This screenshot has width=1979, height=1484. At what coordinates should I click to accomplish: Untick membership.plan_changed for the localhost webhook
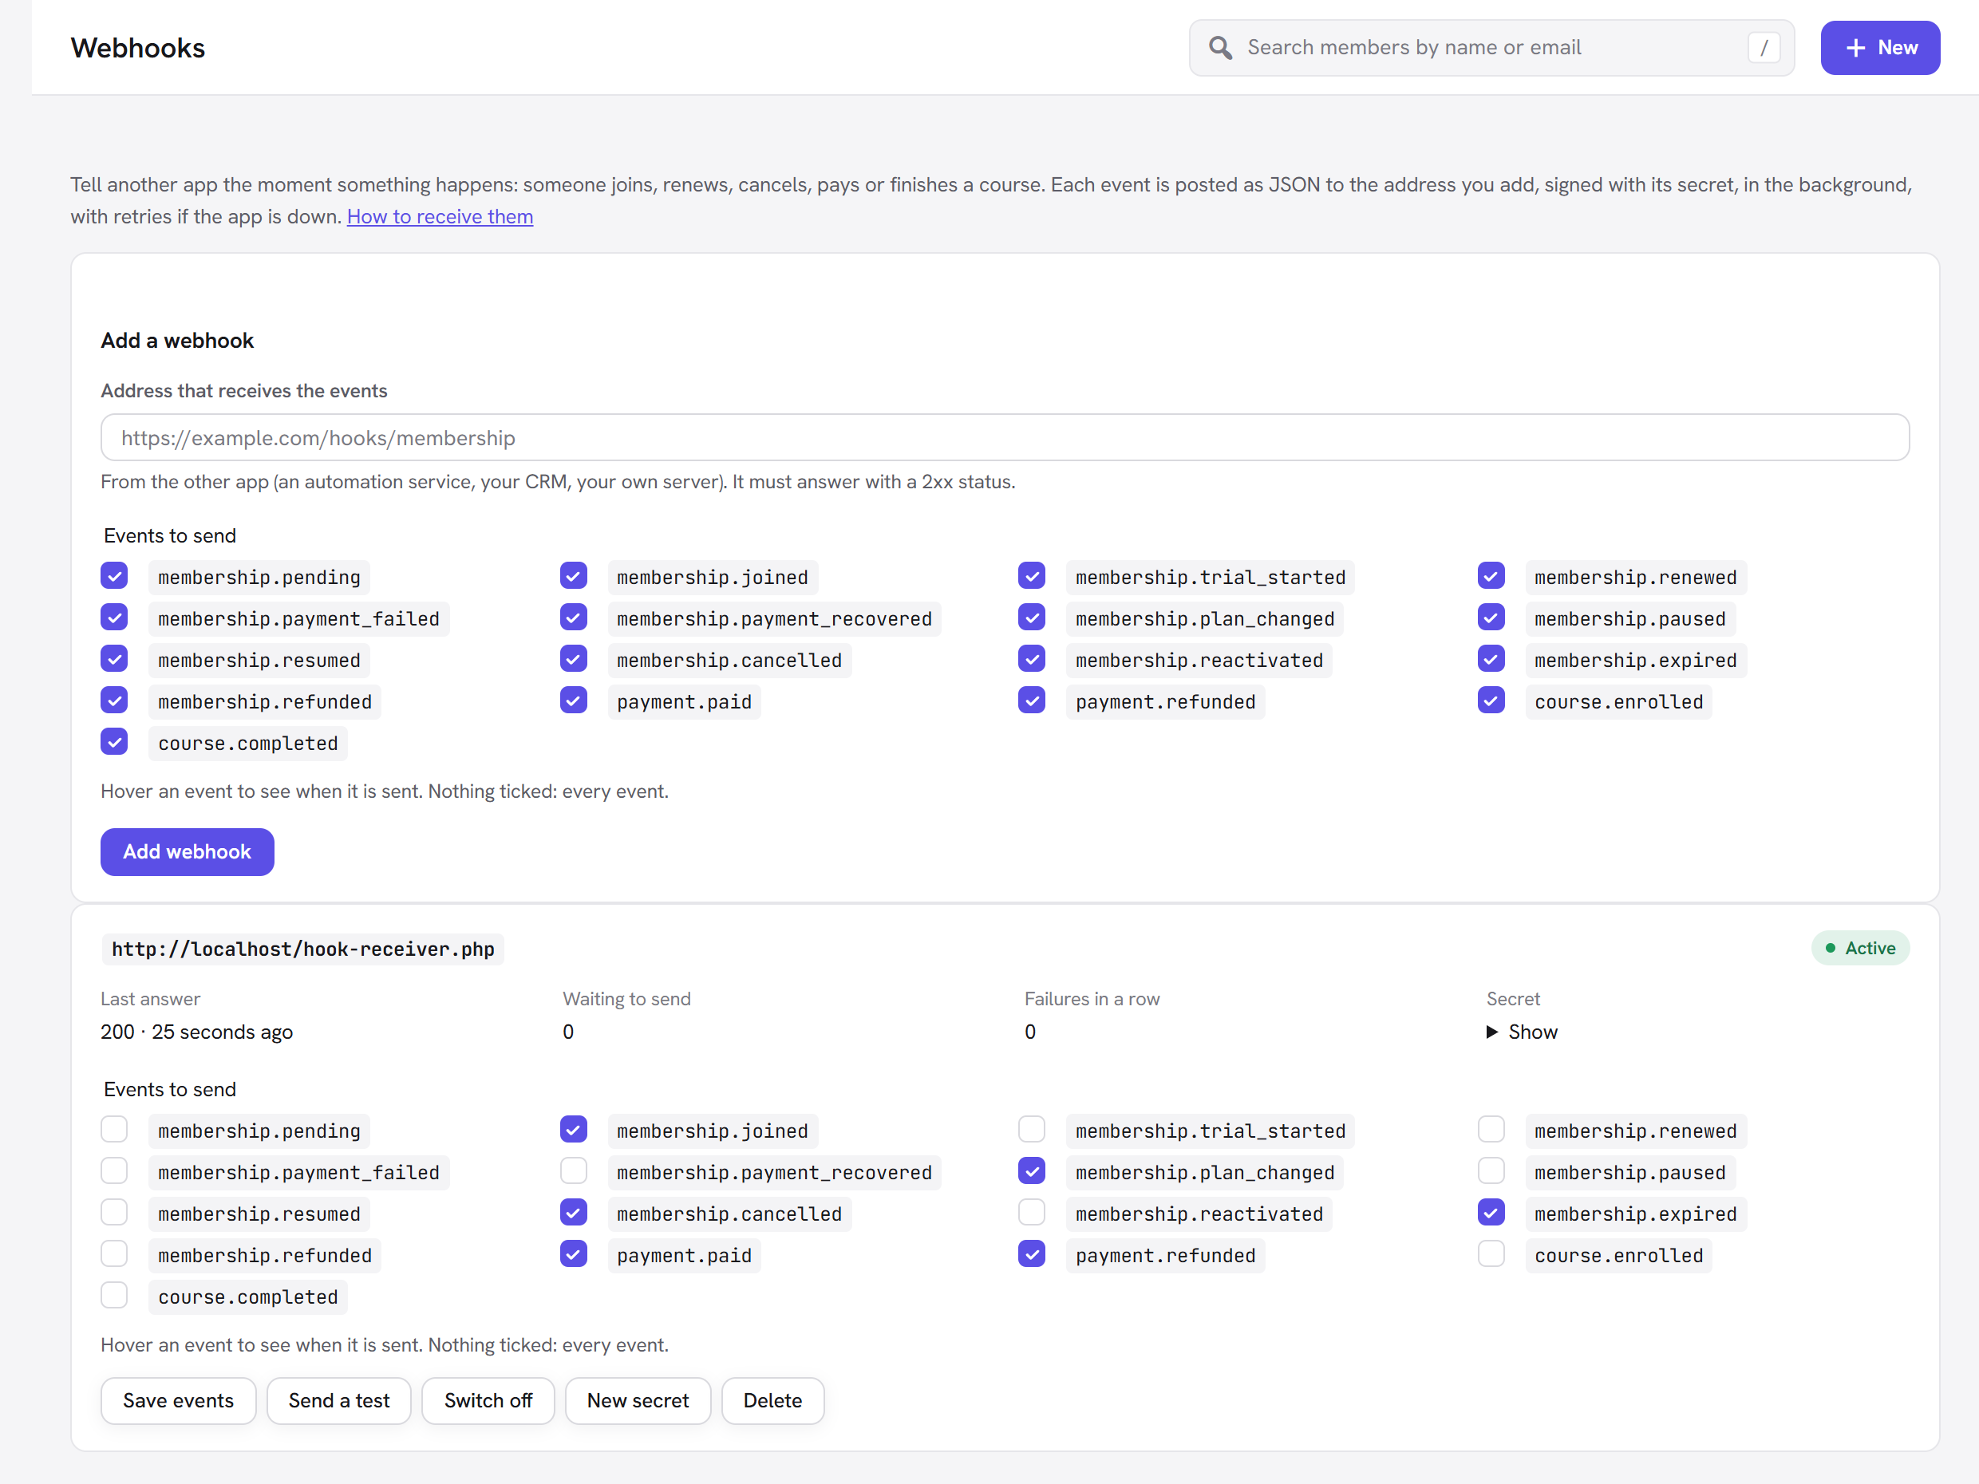pos(1032,1171)
